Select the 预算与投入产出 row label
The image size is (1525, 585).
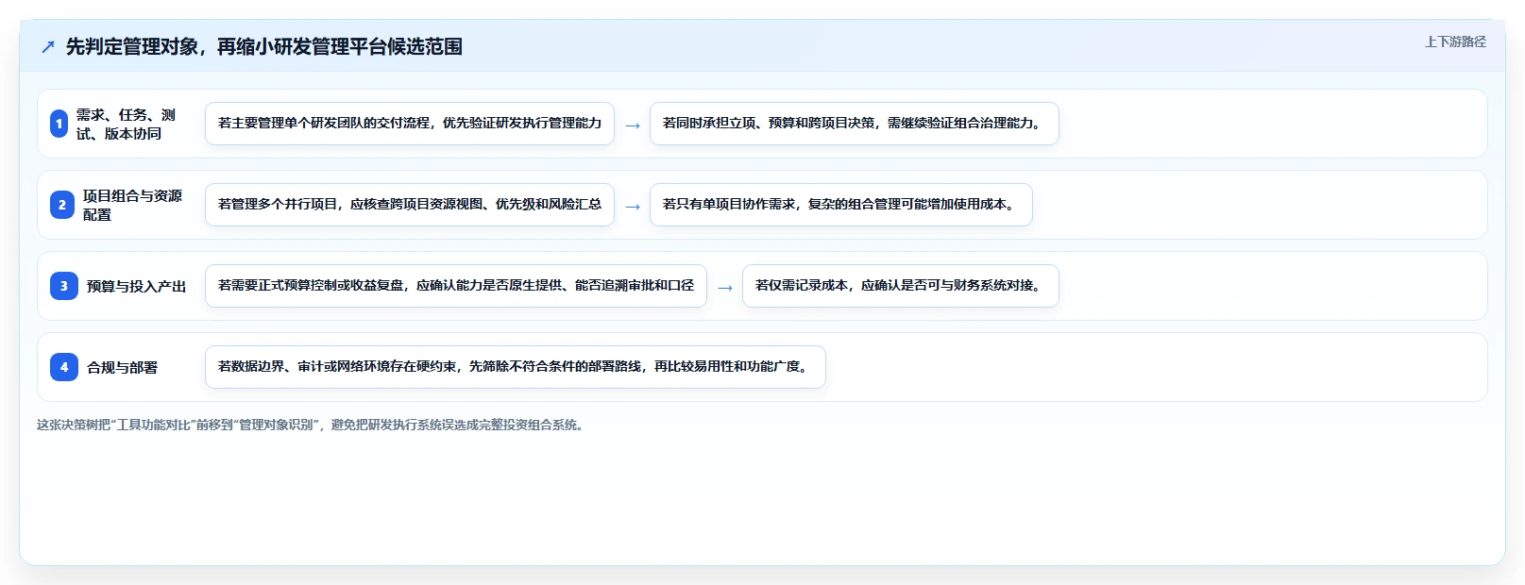coord(136,286)
